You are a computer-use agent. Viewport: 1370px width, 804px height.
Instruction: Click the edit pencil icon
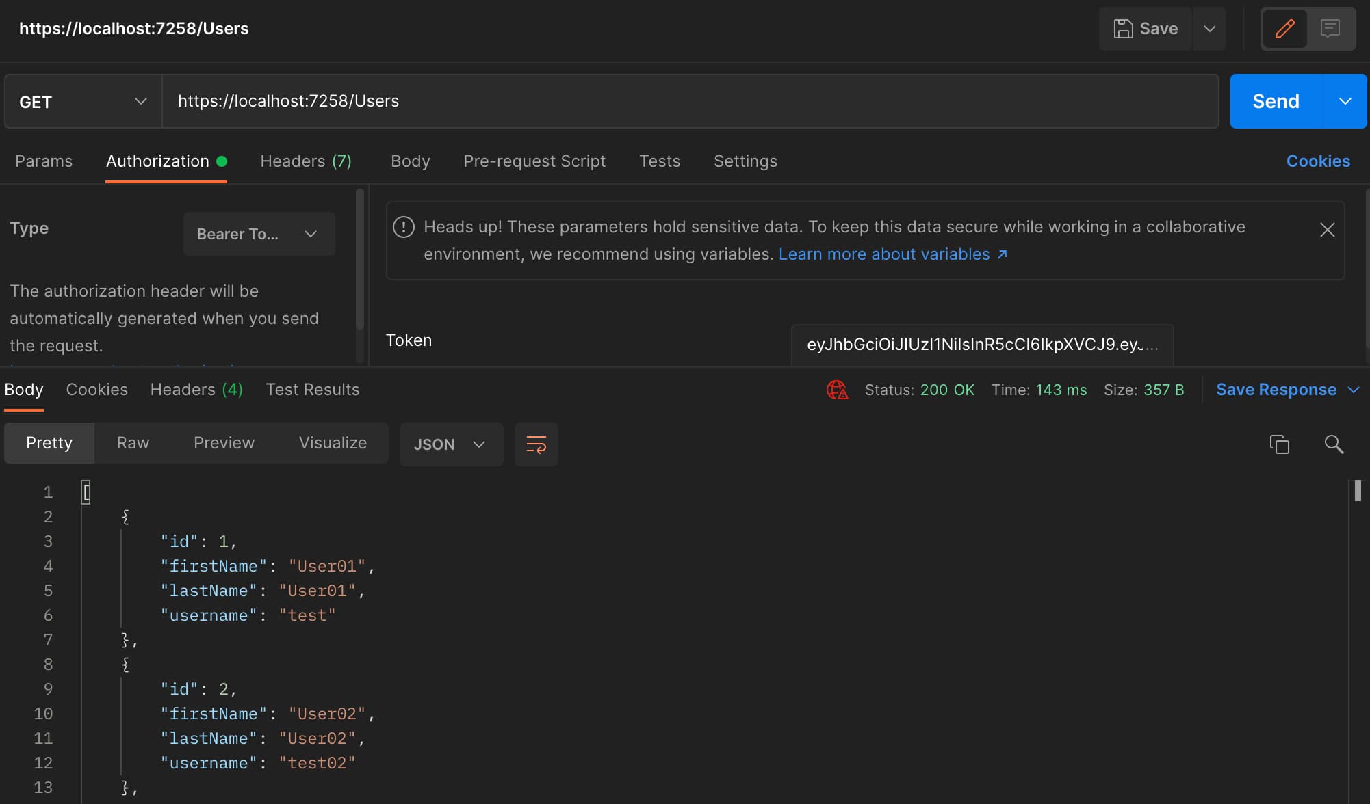coord(1284,29)
